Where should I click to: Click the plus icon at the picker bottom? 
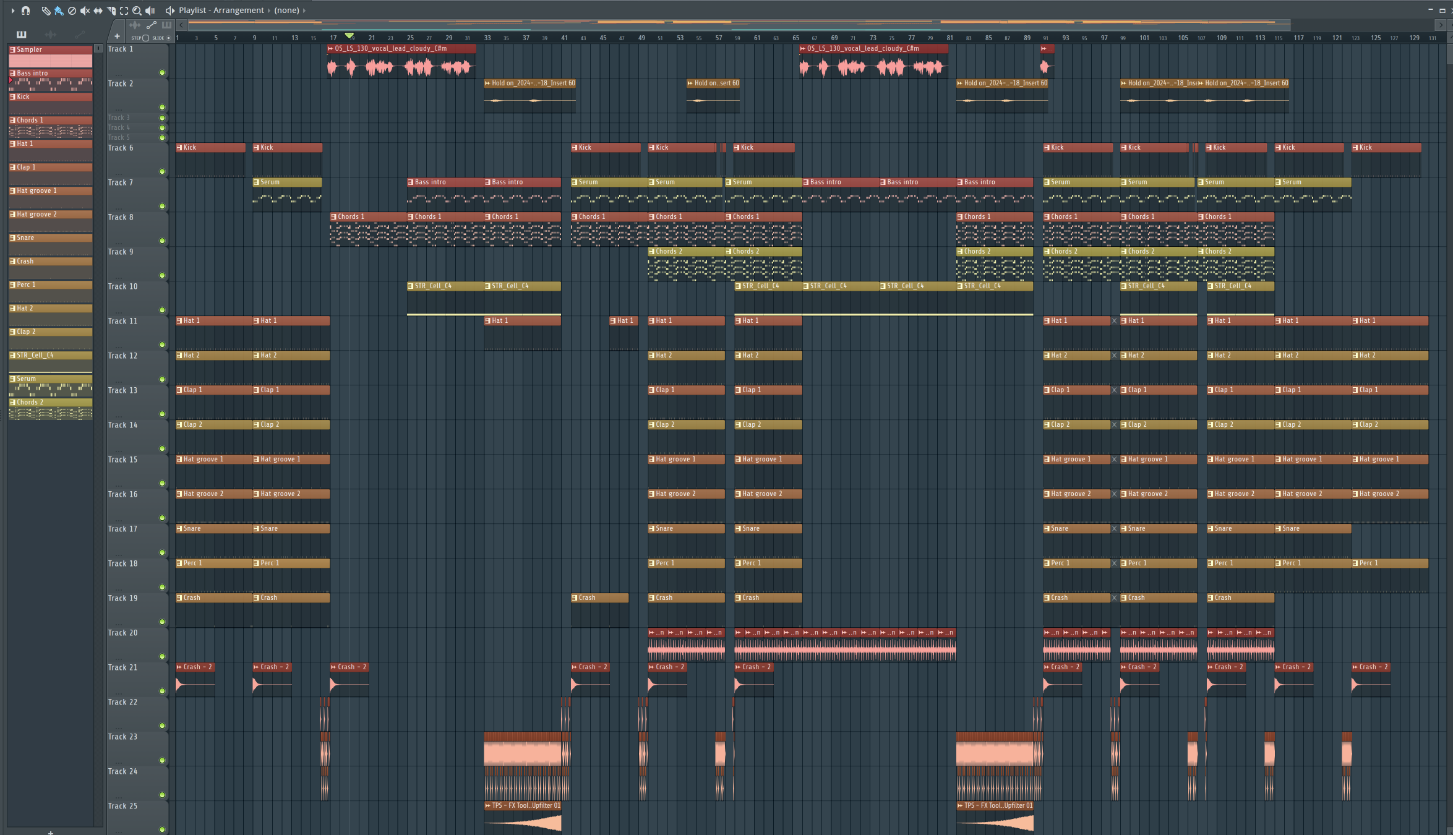point(51,832)
